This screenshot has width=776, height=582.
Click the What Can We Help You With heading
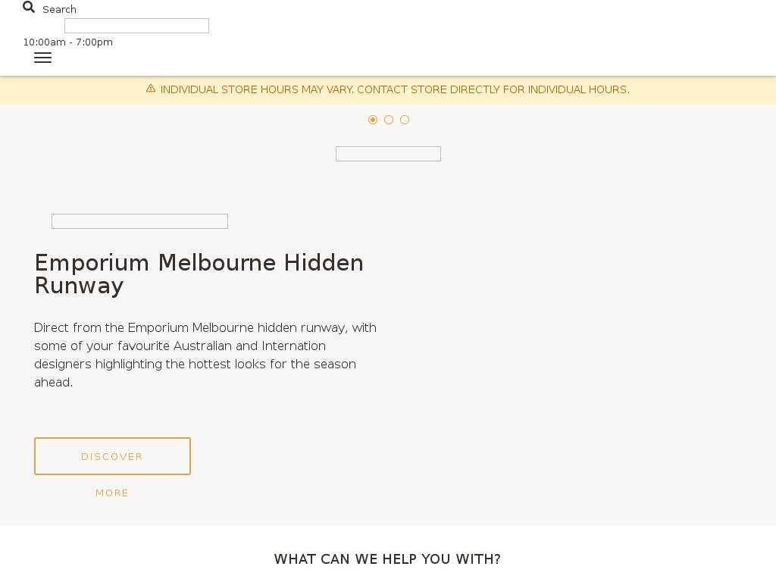(387, 559)
